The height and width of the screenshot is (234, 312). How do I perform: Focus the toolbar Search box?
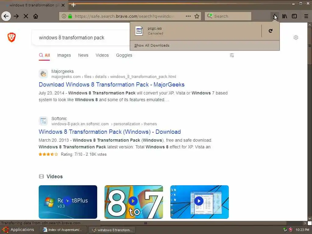(x=228, y=16)
